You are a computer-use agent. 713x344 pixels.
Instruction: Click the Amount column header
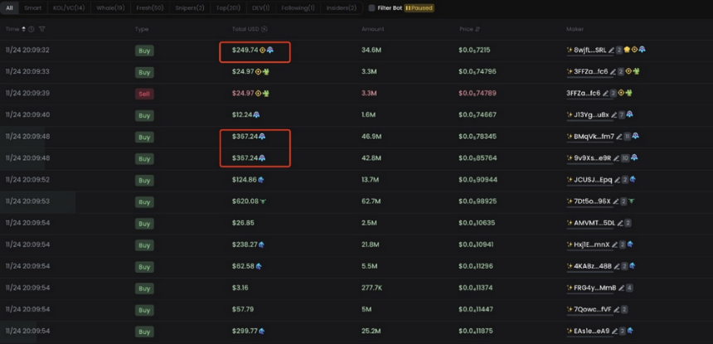372,29
